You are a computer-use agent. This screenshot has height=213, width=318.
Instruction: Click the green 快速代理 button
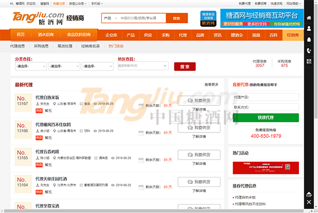pyautogui.click(x=266, y=118)
